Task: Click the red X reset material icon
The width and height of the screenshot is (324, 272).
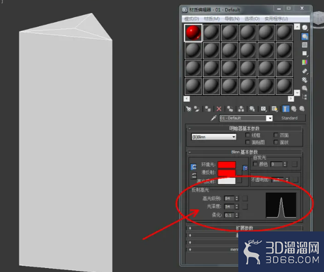Action: point(219,109)
